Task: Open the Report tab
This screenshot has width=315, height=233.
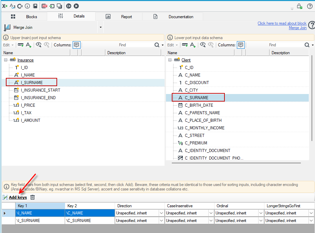Action: (119, 16)
